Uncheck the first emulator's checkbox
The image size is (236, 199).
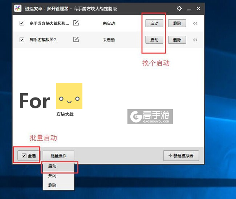coord(22,23)
